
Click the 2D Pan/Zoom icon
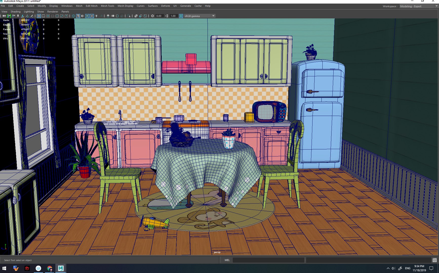coord(27,16)
